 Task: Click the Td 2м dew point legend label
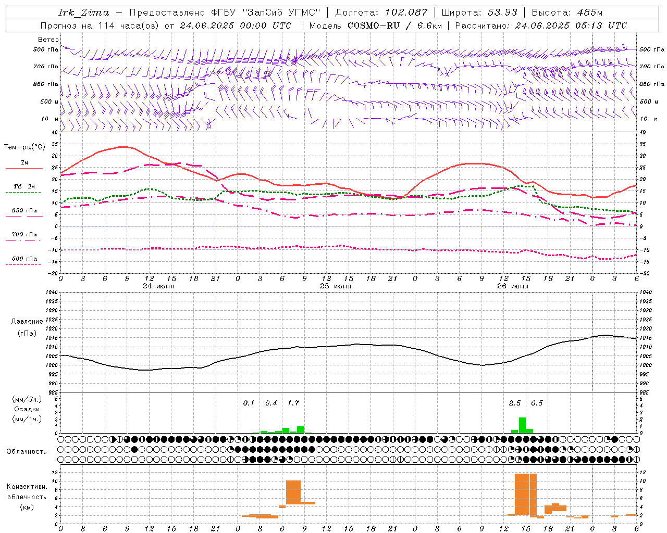24,186
